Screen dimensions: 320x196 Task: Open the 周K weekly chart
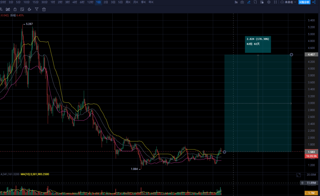pyautogui.click(x=128, y=2)
